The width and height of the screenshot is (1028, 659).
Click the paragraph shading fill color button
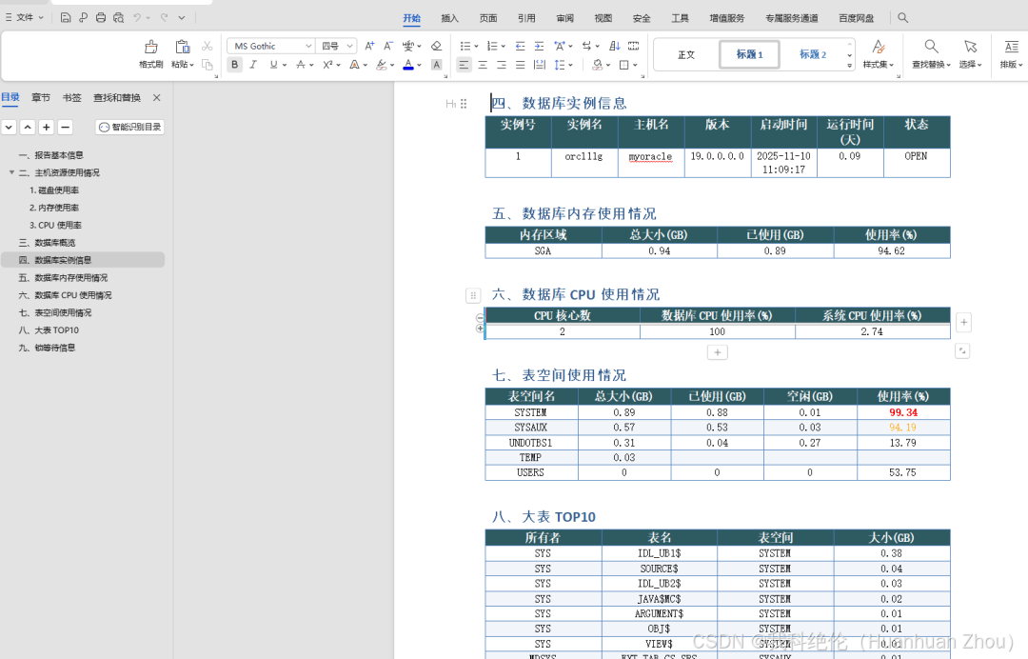597,64
